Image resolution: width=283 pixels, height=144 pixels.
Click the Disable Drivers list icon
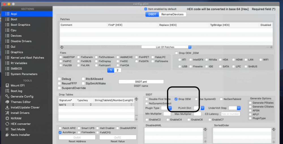pos(7,41)
